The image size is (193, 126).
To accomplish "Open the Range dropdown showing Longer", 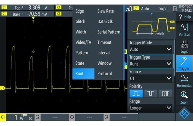I will click(151, 108).
